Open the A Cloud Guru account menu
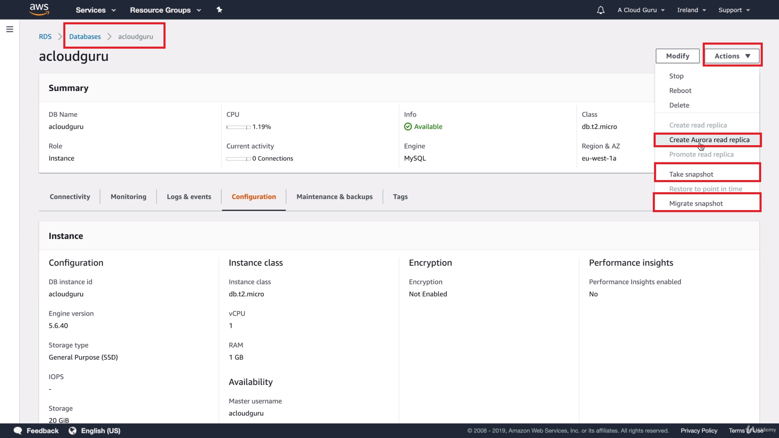779x438 pixels. 641,10
